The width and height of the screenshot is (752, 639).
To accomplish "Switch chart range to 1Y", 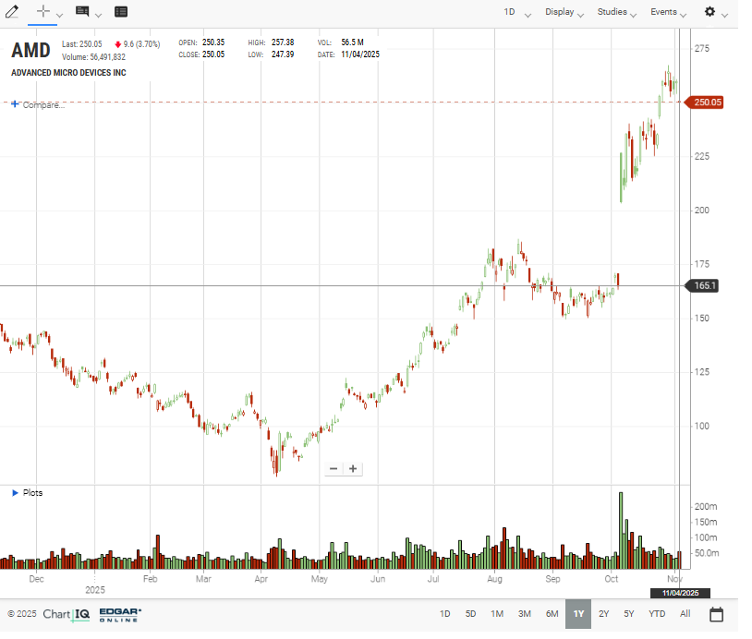I will click(578, 614).
